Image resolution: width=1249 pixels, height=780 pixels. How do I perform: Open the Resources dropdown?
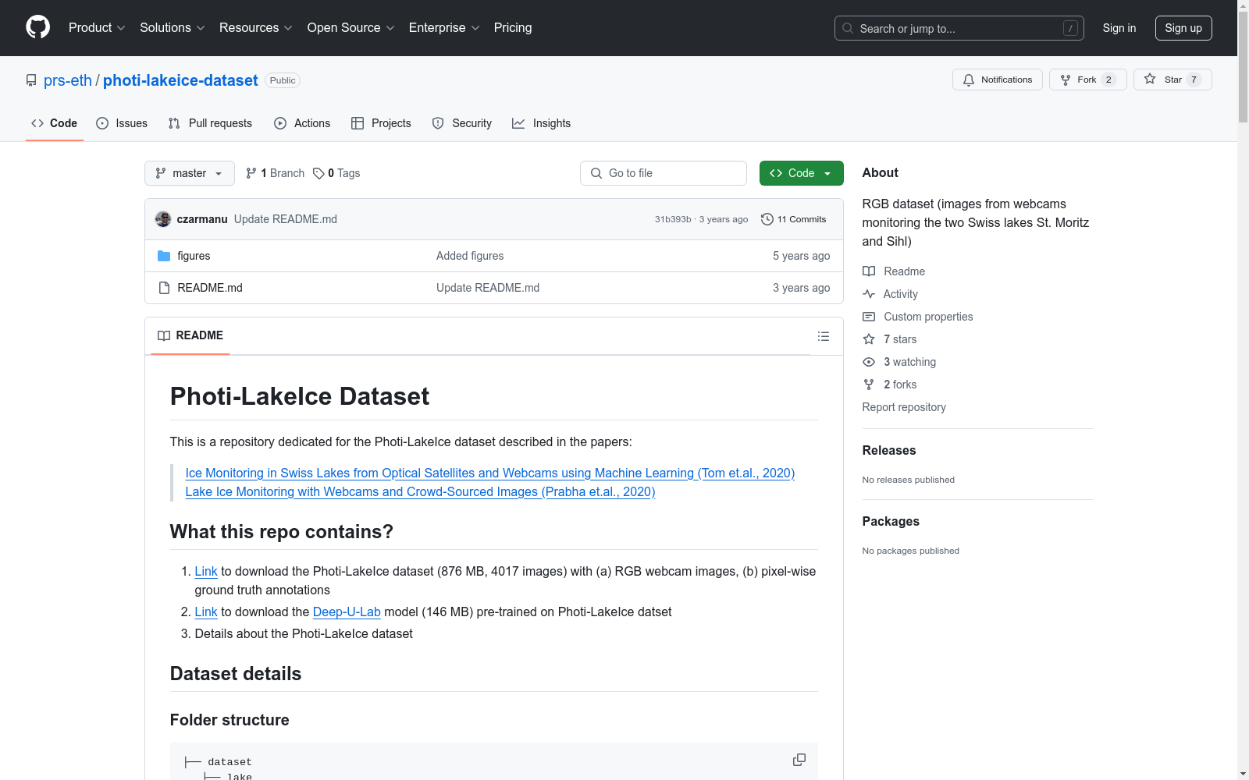pyautogui.click(x=256, y=27)
